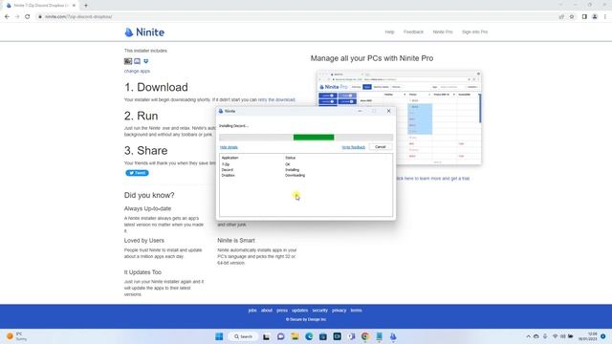Select the Dropbox row in installer list
This screenshot has width=612, height=344.
point(306,175)
